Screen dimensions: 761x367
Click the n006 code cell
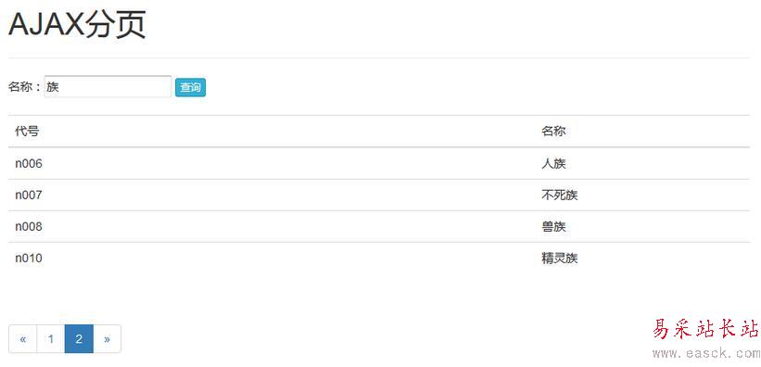[29, 164]
